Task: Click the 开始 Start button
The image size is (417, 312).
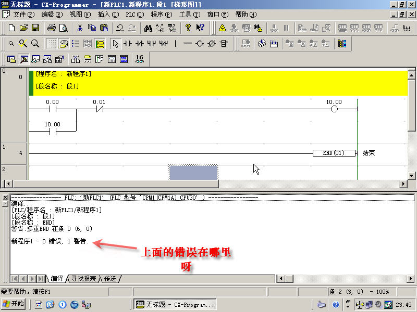Action: click(x=14, y=304)
